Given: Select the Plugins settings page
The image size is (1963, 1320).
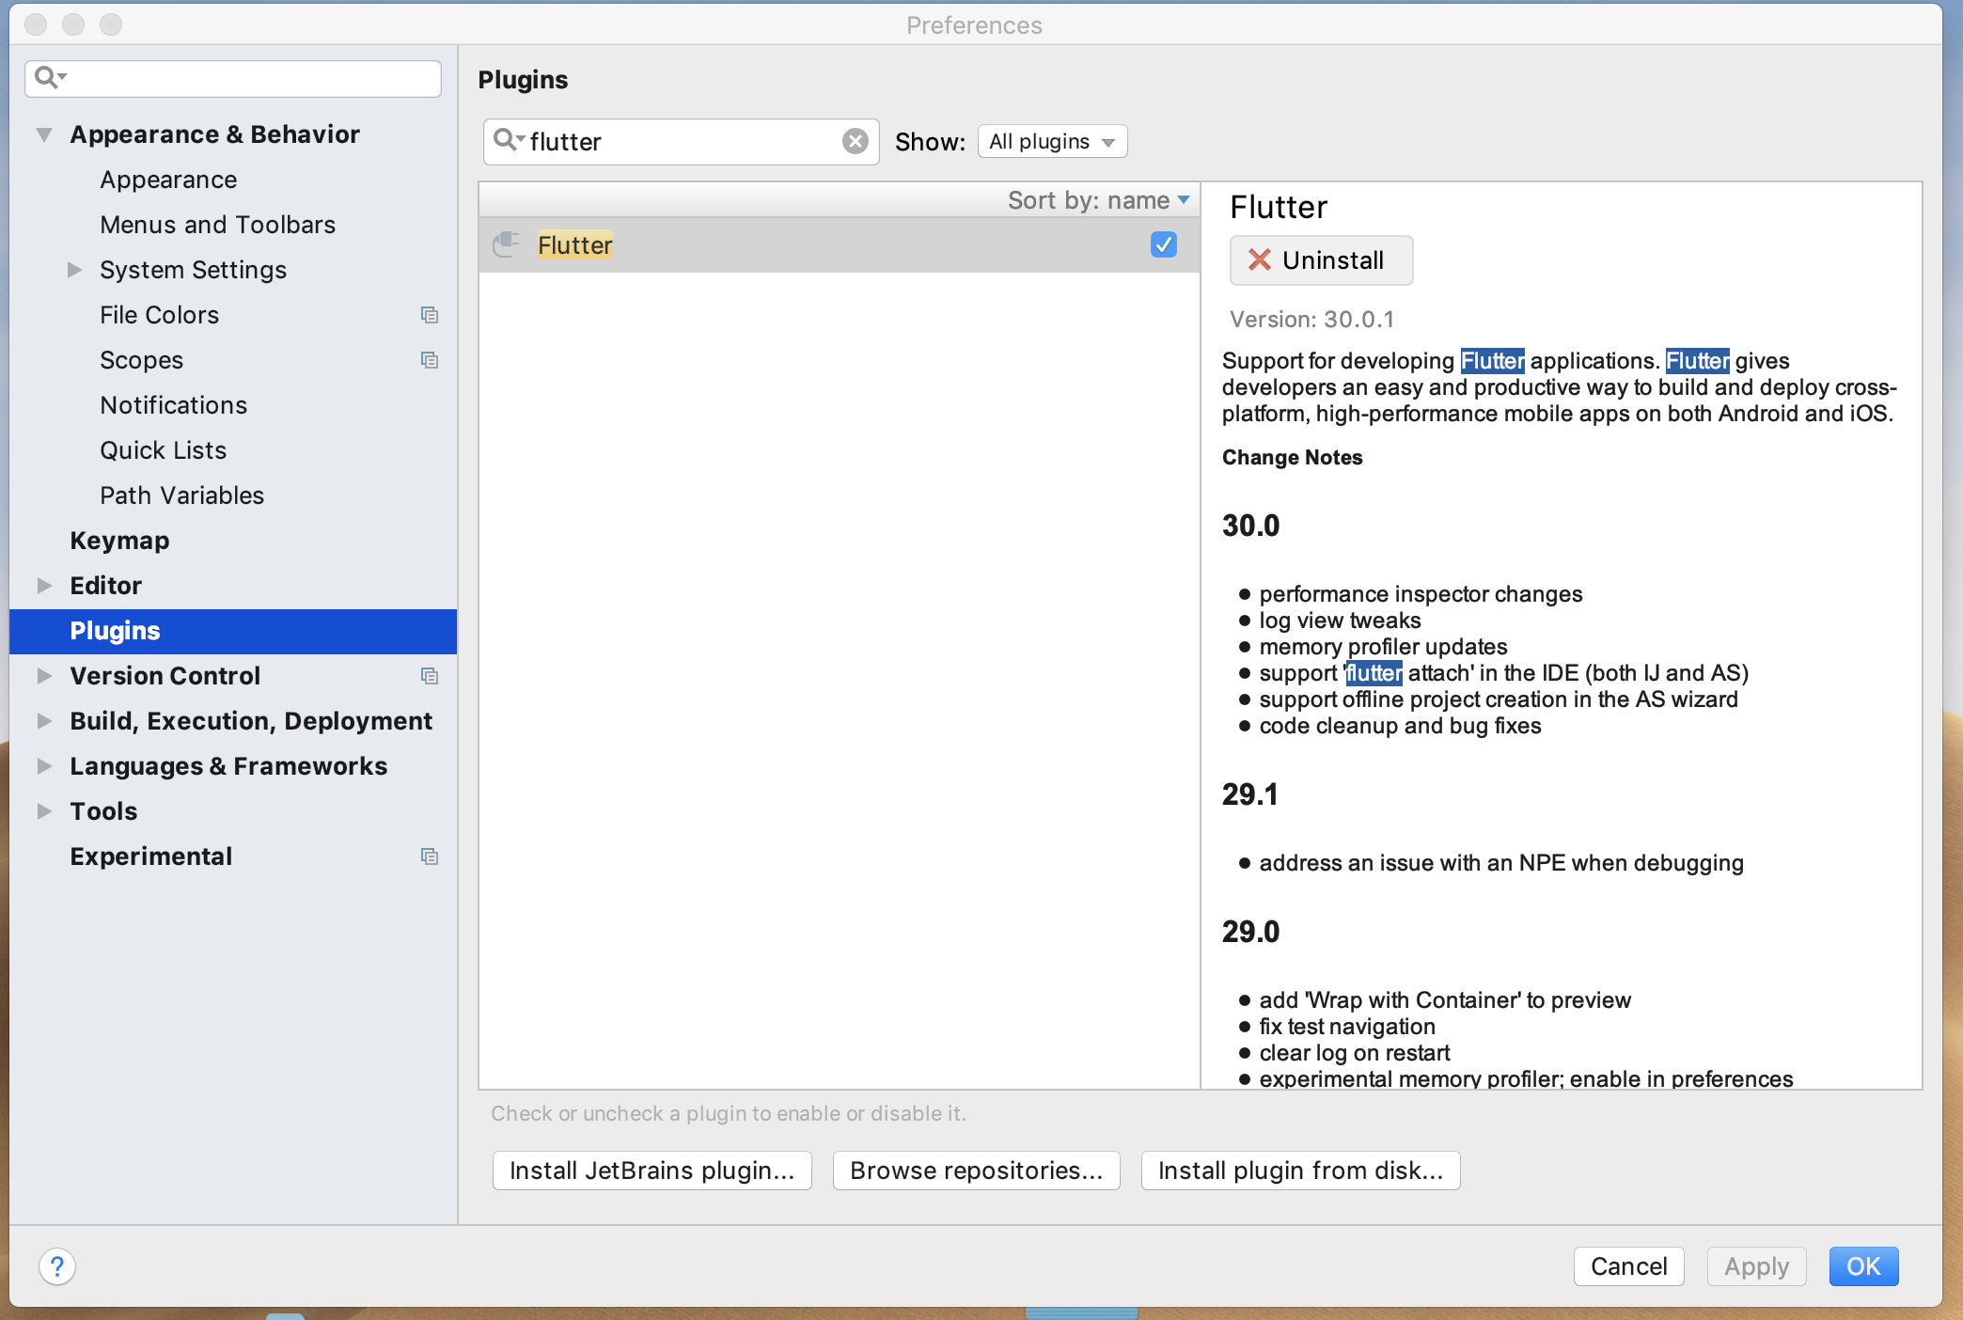Looking at the screenshot, I should pos(233,631).
